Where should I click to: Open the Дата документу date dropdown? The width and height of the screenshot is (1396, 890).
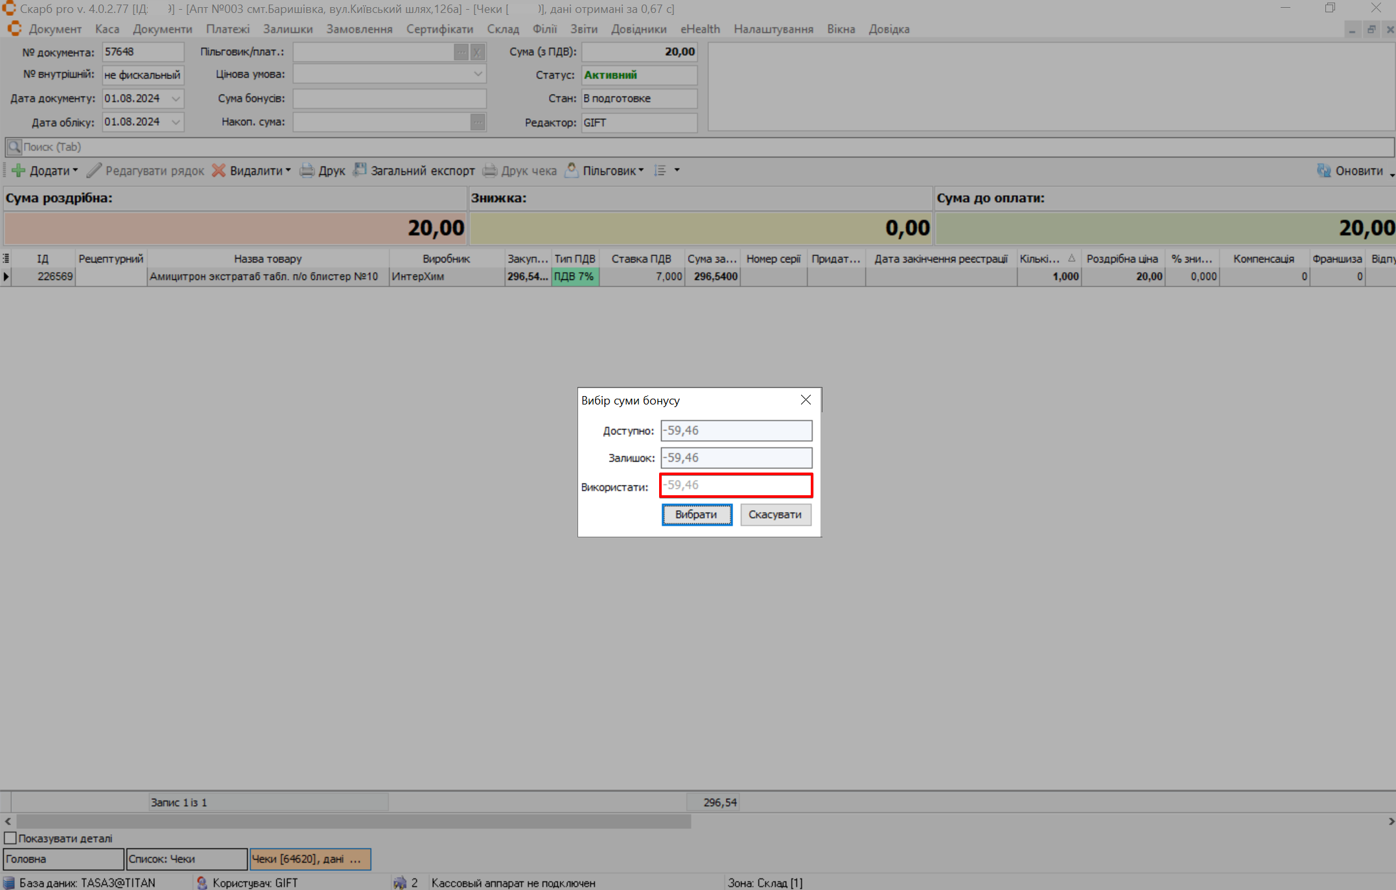pyautogui.click(x=176, y=99)
